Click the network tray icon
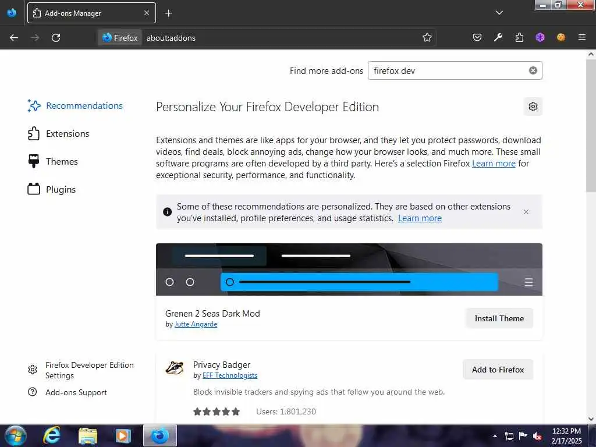 click(509, 436)
